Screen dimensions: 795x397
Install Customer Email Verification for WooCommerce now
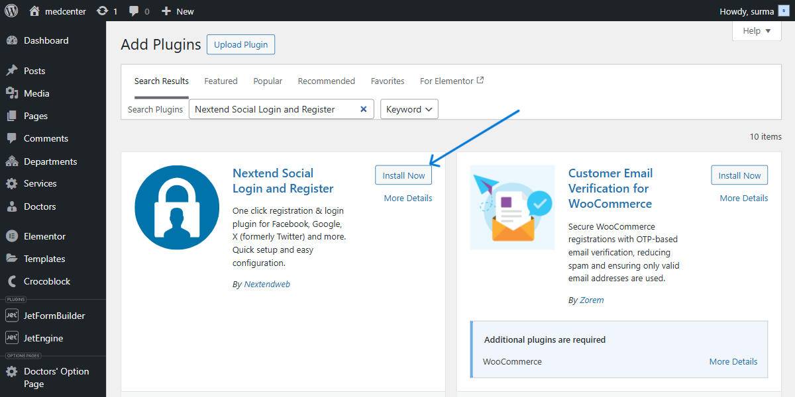pyautogui.click(x=739, y=175)
